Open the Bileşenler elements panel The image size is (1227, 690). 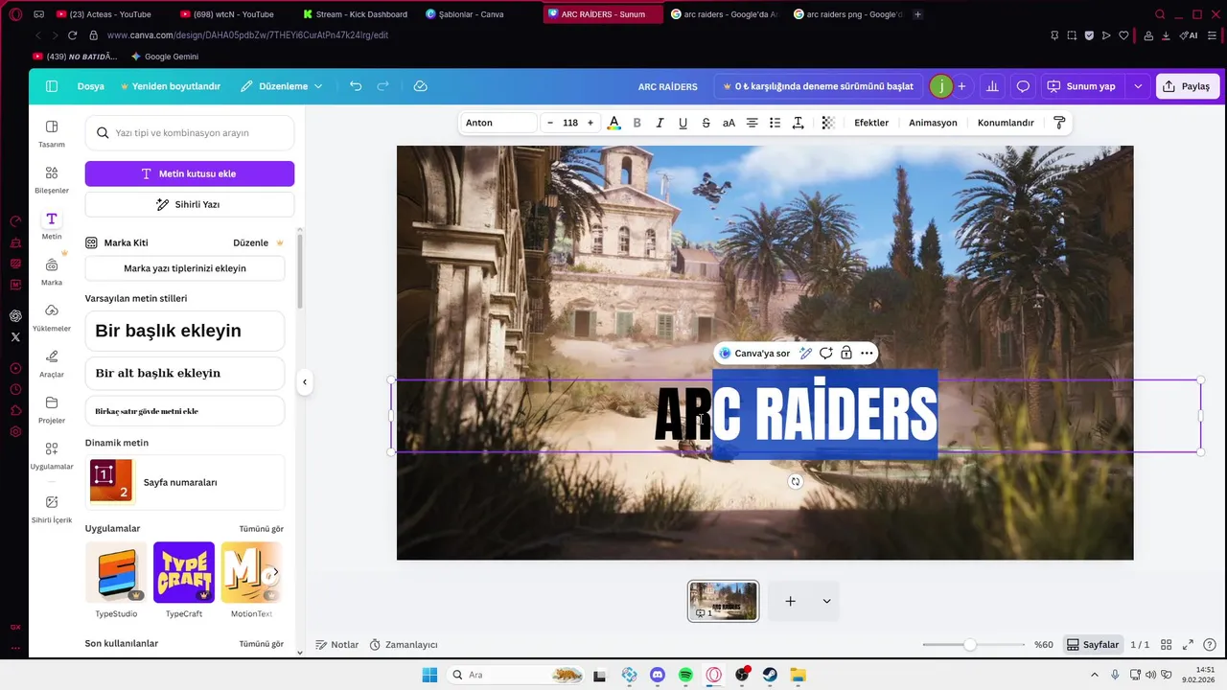click(52, 179)
